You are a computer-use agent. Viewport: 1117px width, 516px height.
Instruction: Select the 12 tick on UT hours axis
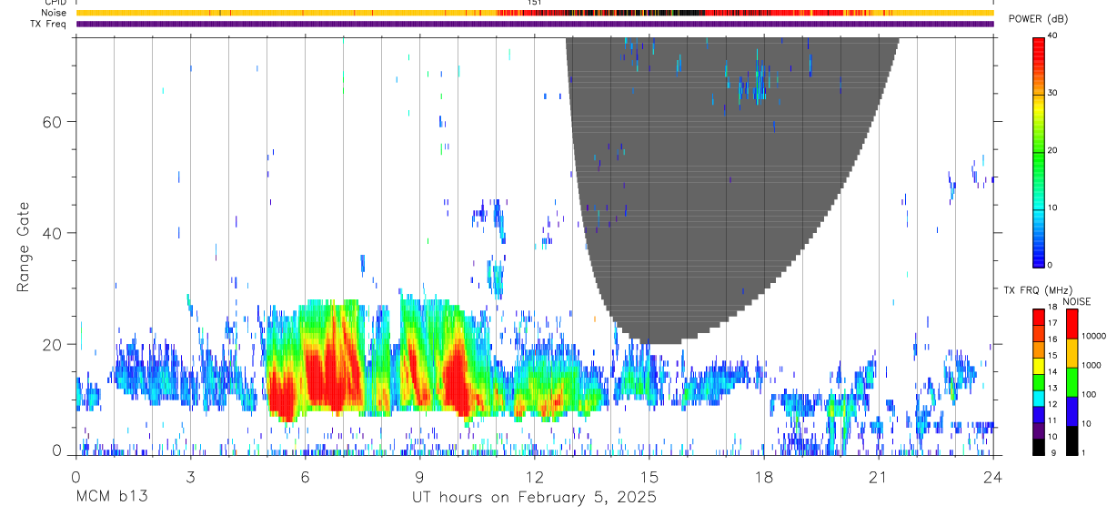[x=535, y=476]
